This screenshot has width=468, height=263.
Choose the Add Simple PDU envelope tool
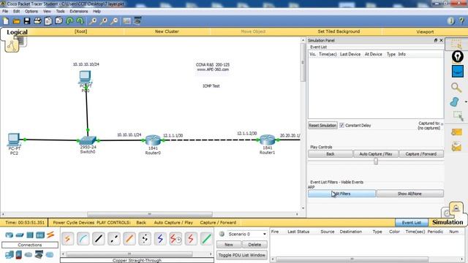pos(456,132)
